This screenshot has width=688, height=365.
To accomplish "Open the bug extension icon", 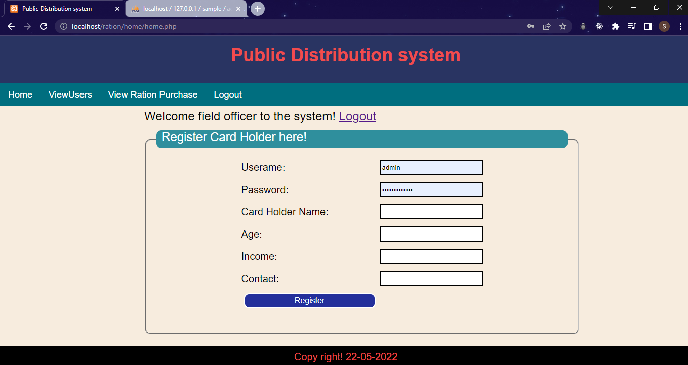I will [583, 26].
